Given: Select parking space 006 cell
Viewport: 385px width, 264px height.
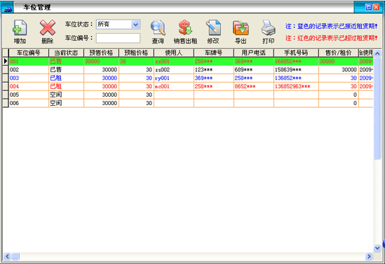Looking at the screenshot, I should tap(29, 103).
